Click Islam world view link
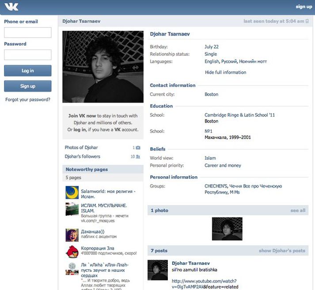The width and height of the screenshot is (315, 290). click(x=210, y=158)
